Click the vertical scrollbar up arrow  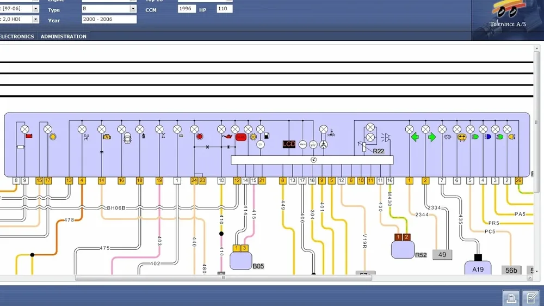pos(537,48)
